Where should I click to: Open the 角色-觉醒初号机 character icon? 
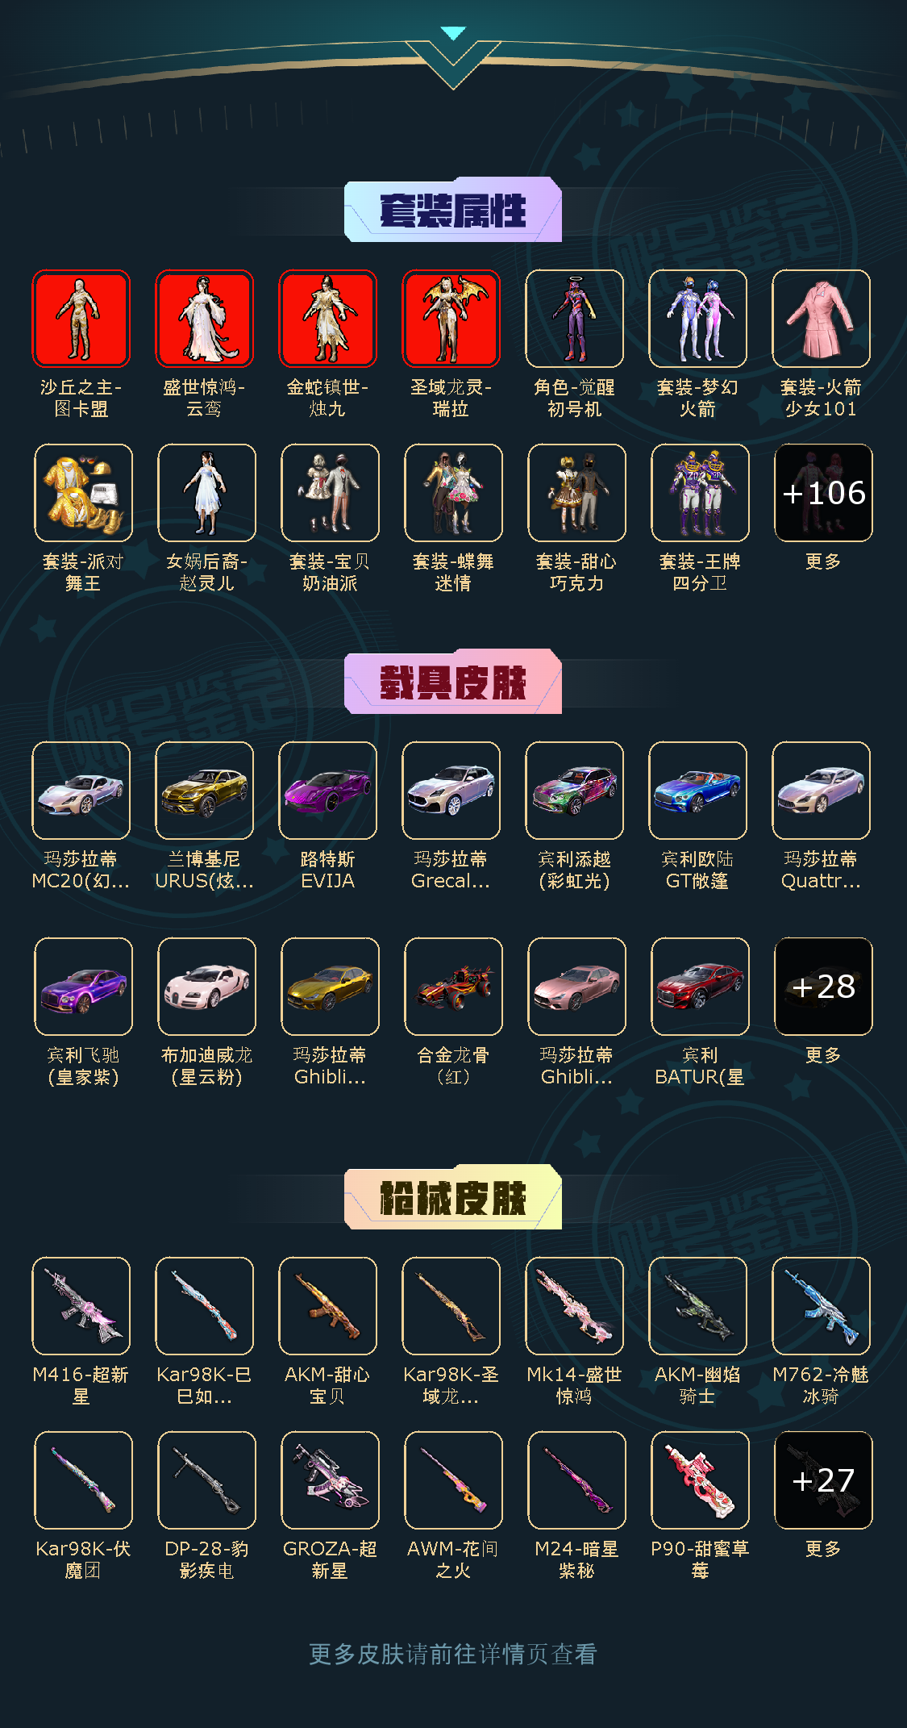pyautogui.click(x=574, y=319)
